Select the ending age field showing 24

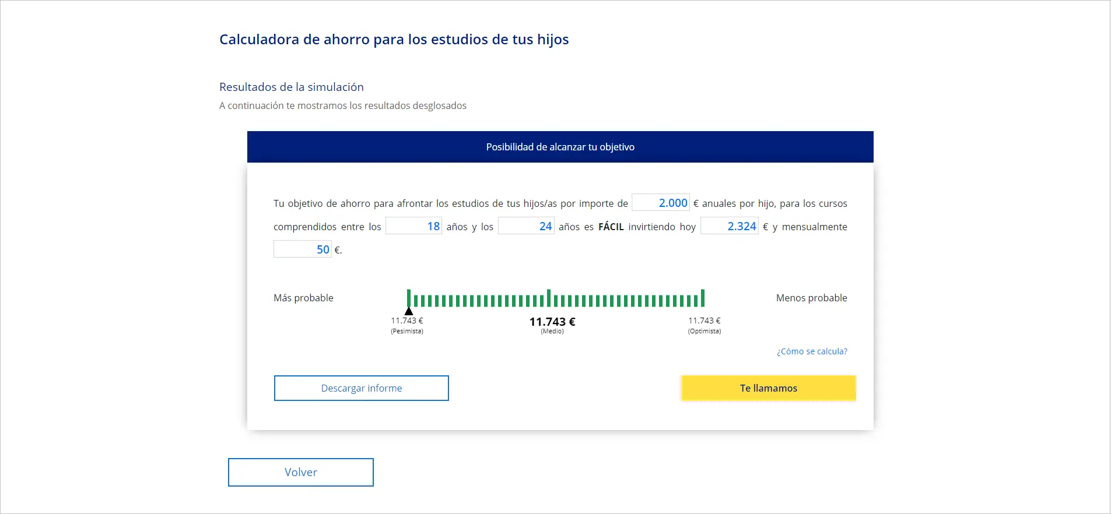pyautogui.click(x=526, y=226)
